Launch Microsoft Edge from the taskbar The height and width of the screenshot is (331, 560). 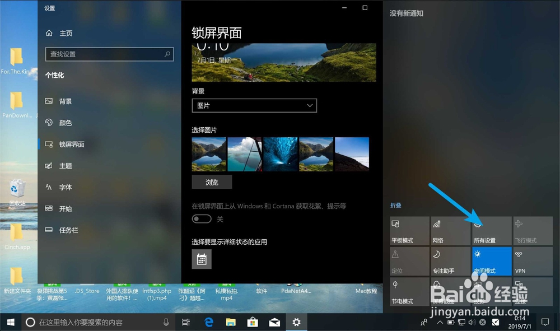pos(209,322)
